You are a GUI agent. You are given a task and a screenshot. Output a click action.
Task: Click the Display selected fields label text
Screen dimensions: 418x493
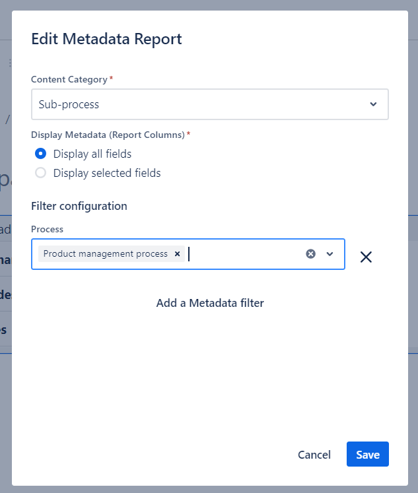pyautogui.click(x=107, y=173)
